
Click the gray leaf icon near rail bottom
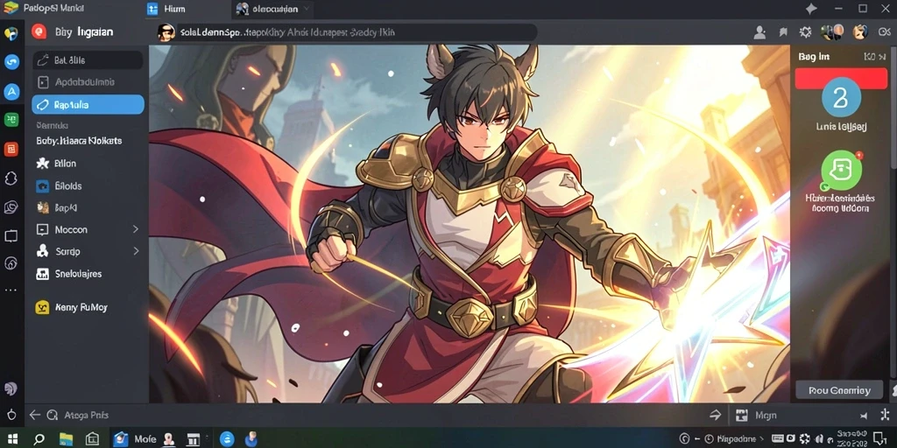coord(11,388)
